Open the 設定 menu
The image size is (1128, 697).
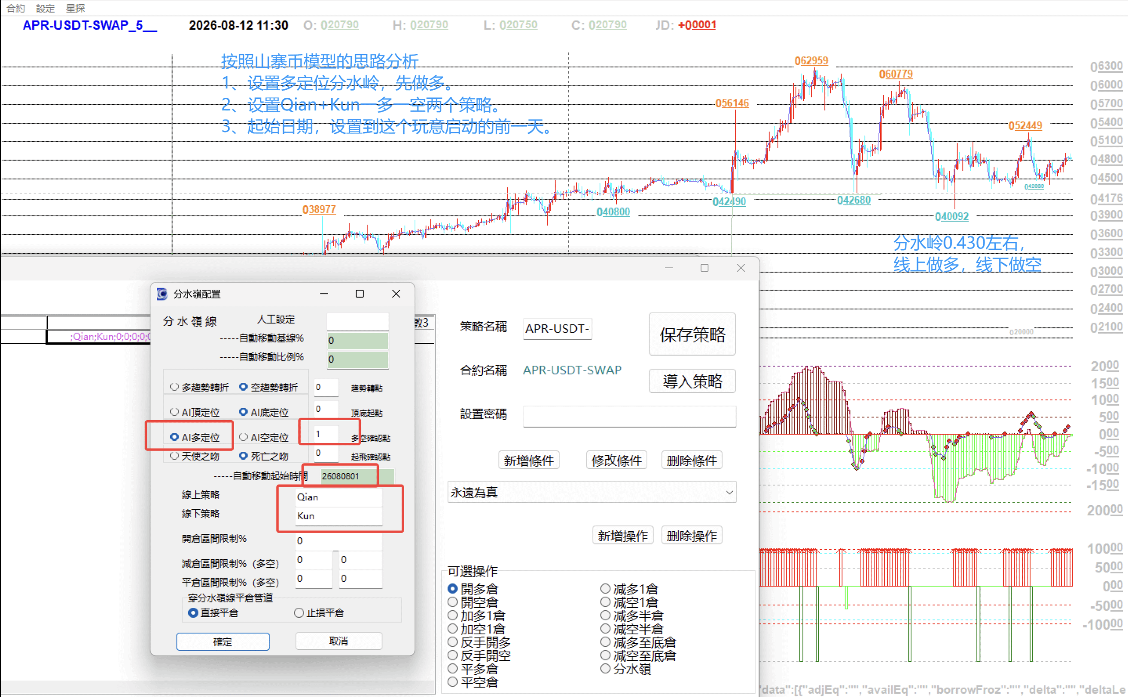point(45,8)
